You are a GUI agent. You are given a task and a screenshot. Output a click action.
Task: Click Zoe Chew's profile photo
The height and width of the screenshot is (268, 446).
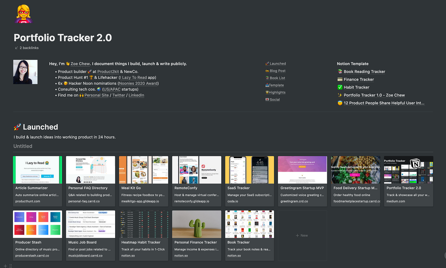[25, 72]
